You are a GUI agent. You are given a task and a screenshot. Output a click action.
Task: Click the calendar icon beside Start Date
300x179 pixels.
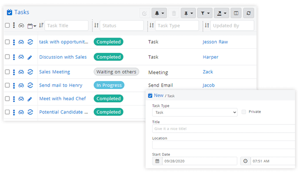(157, 161)
